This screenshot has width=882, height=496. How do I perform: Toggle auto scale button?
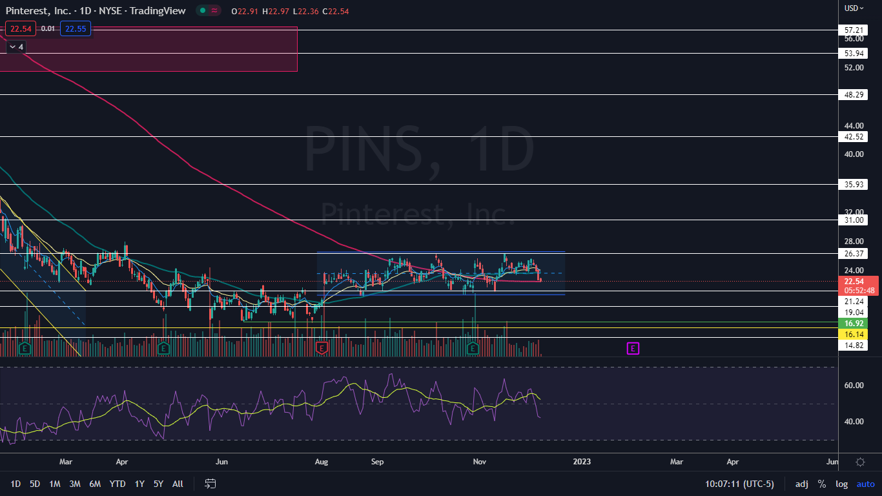pyautogui.click(x=865, y=484)
